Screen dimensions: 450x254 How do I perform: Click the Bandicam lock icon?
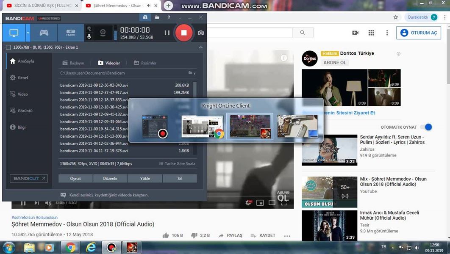pyautogui.click(x=145, y=17)
